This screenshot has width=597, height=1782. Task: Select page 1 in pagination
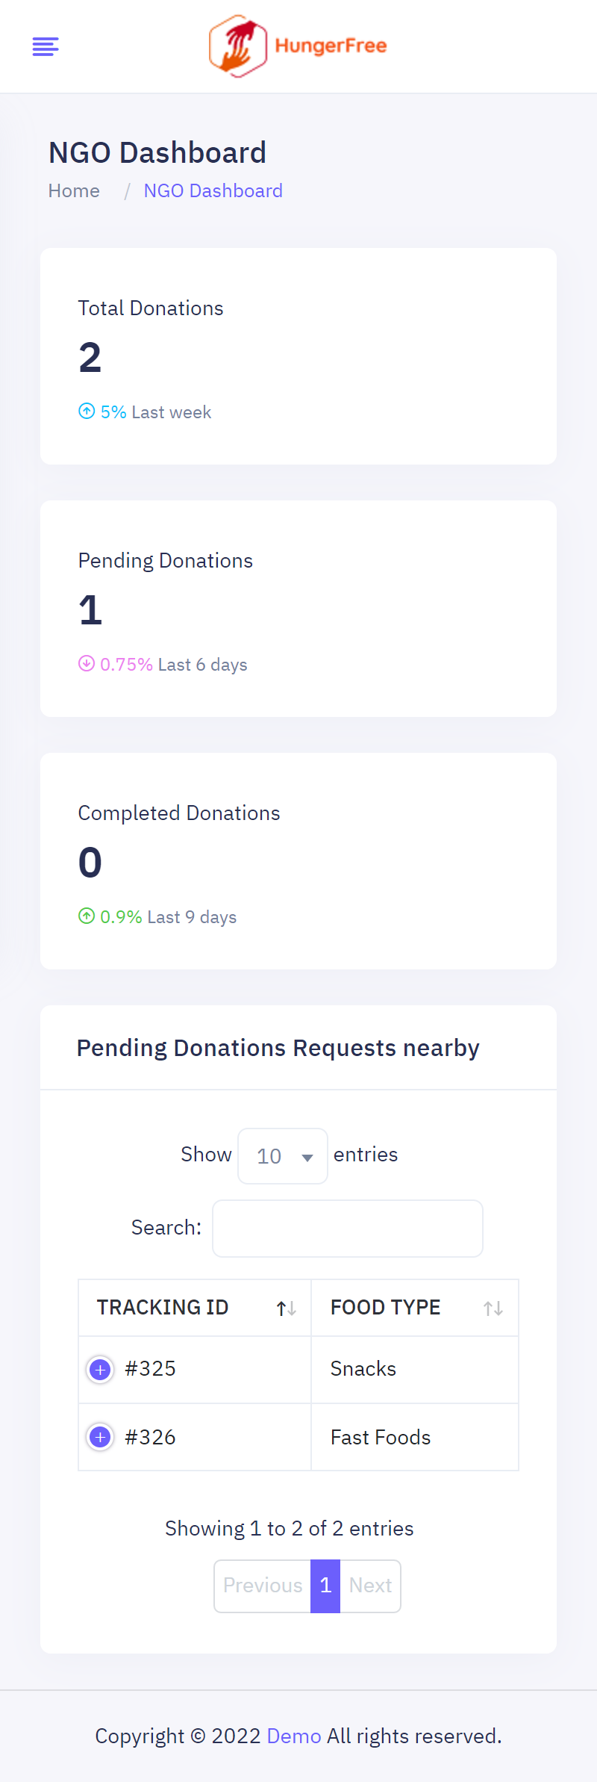tap(325, 1586)
